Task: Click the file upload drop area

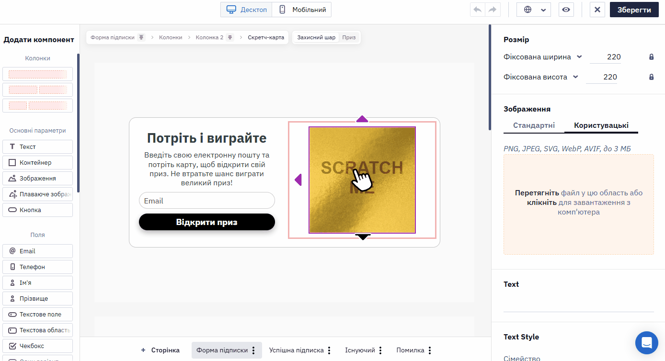Action: pyautogui.click(x=579, y=204)
